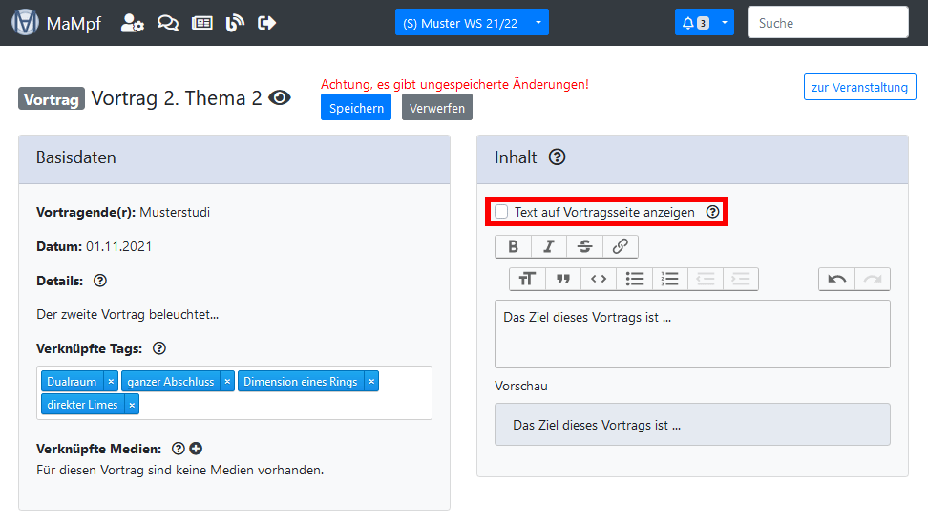Toggle the eye icon next to talk title
Screen dimensions: 928x524
pyautogui.click(x=280, y=97)
